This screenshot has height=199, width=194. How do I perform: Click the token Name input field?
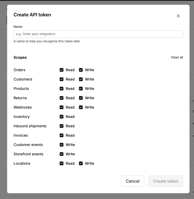98,34
